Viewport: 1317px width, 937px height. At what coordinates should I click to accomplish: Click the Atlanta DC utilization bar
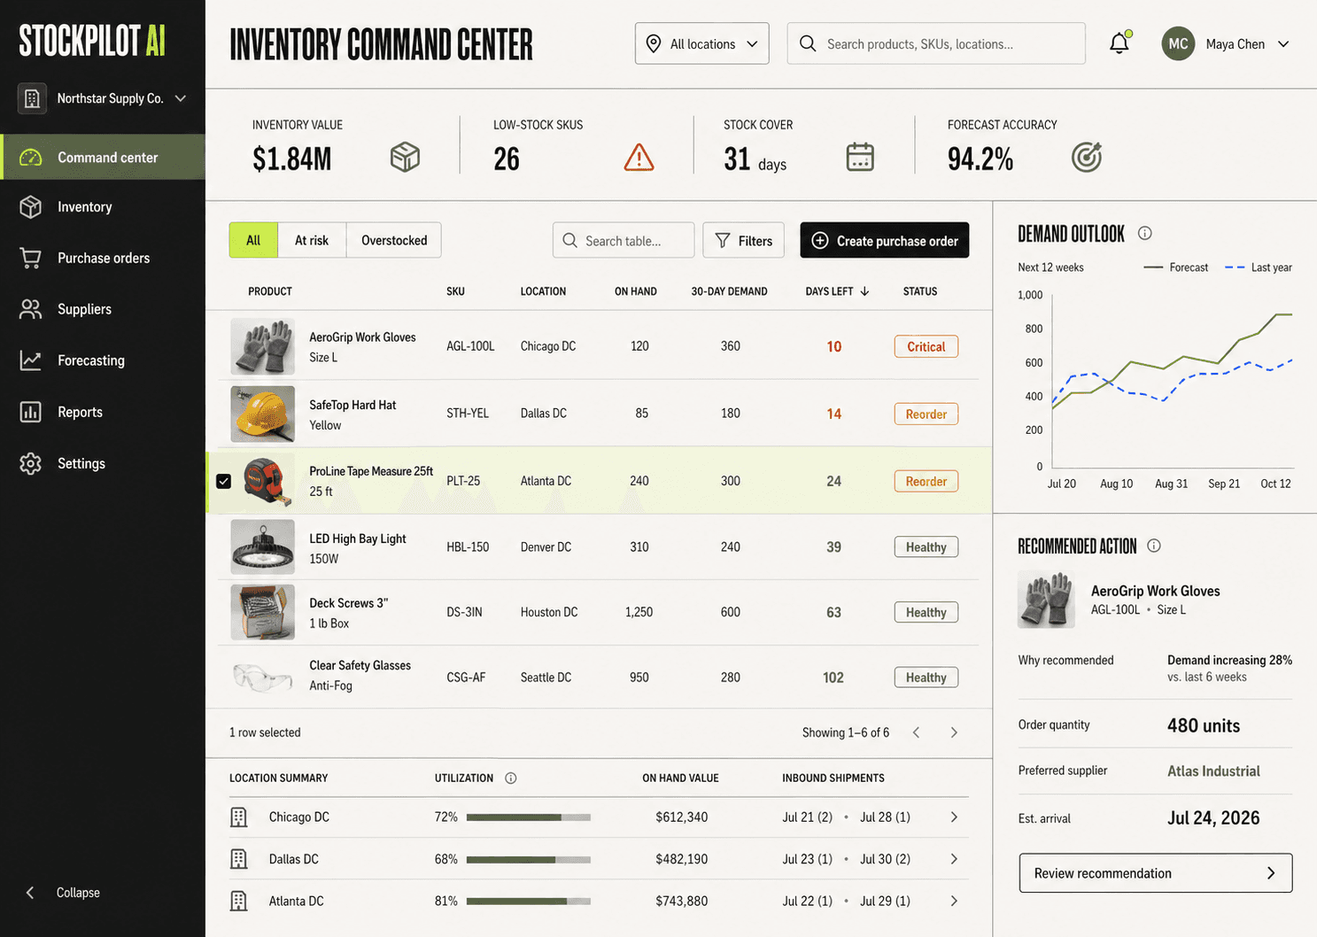point(529,901)
